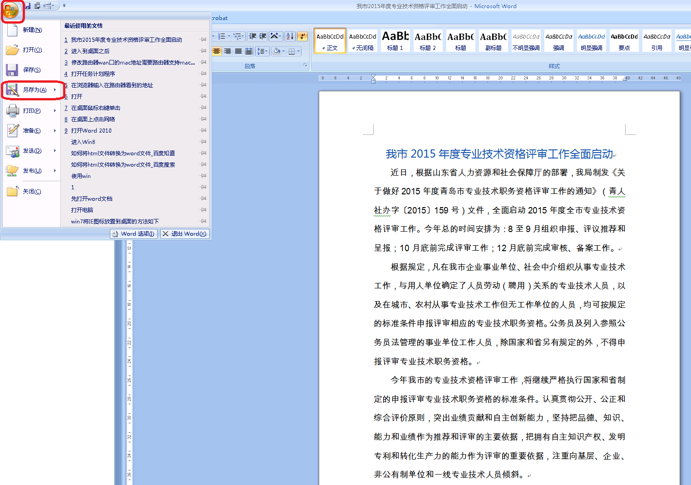691x485 pixels.
Task: Open line spacing dropdown
Action: tap(262, 51)
